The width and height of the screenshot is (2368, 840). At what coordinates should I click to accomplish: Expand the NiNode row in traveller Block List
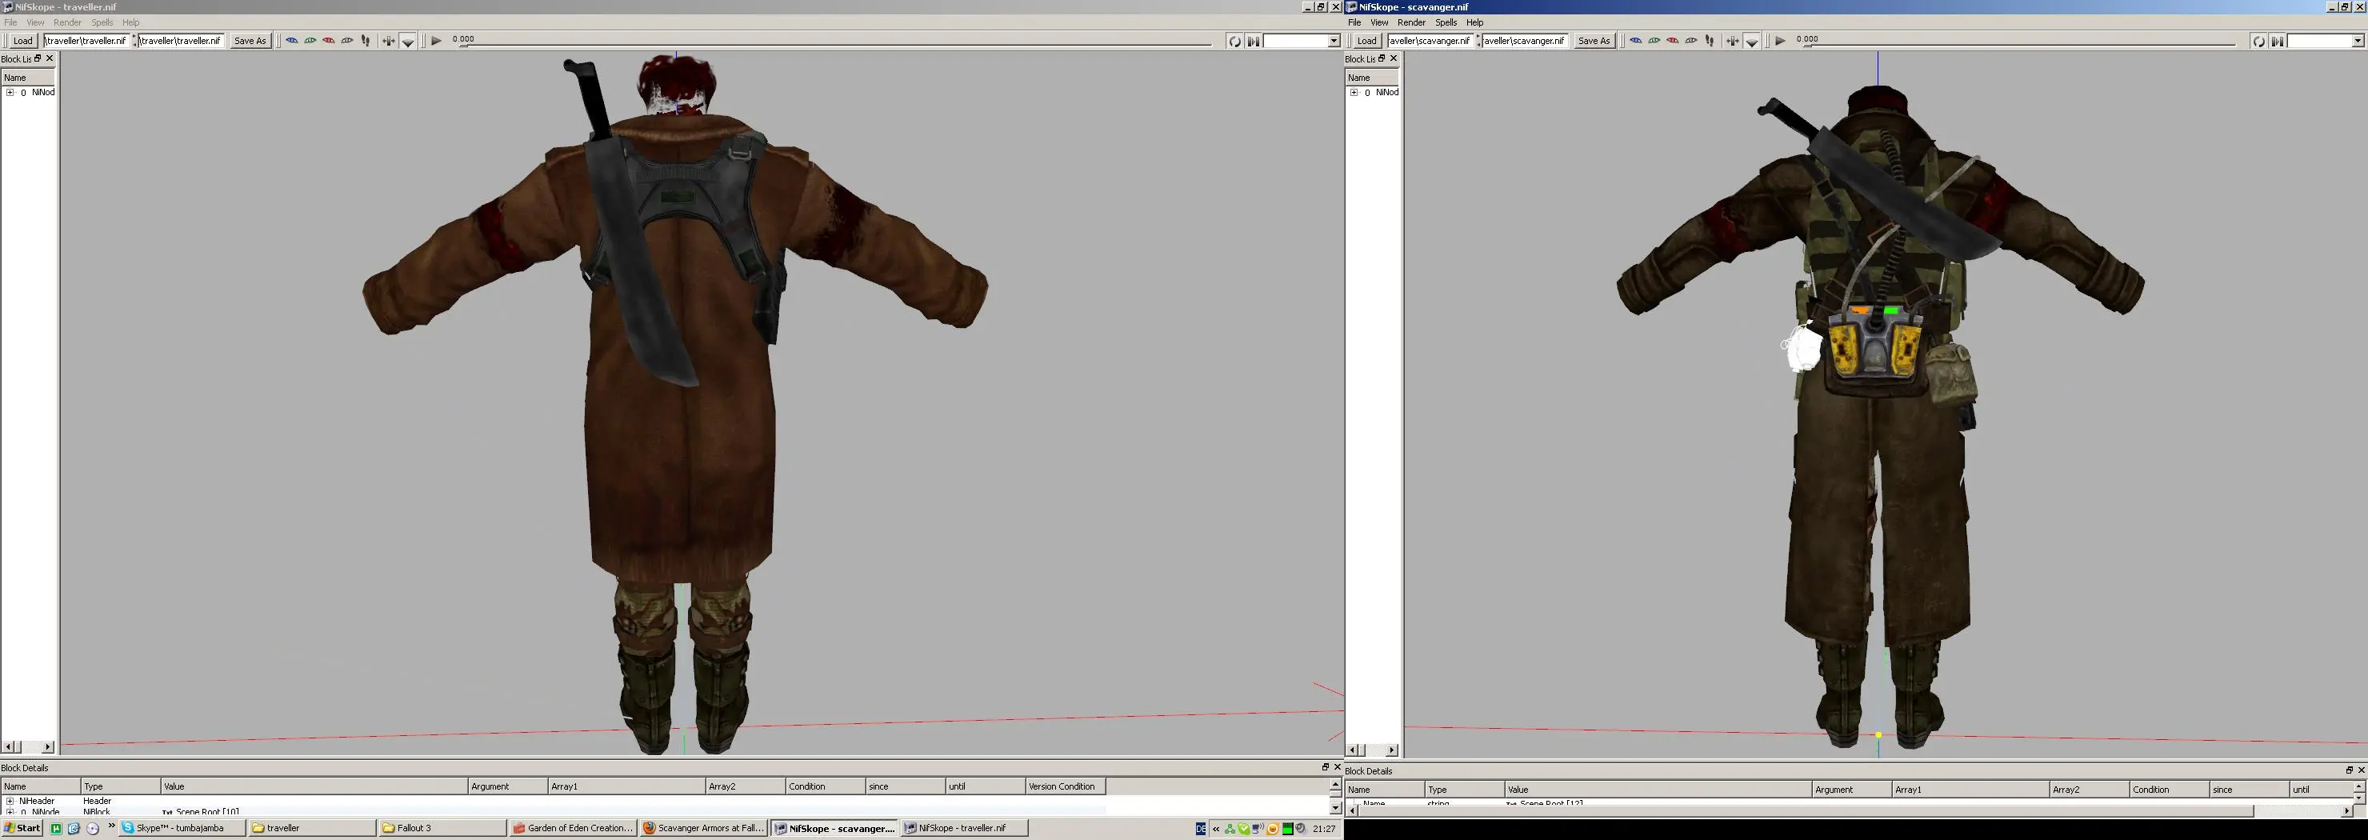[10, 92]
